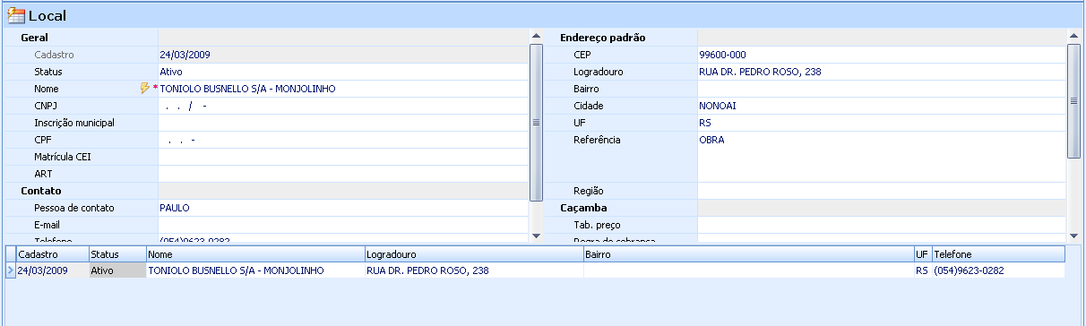Collapse the Caçamba section header

click(x=583, y=208)
